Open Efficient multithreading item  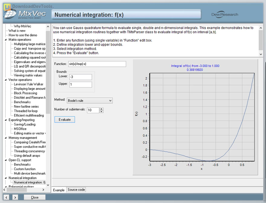(x=29, y=115)
